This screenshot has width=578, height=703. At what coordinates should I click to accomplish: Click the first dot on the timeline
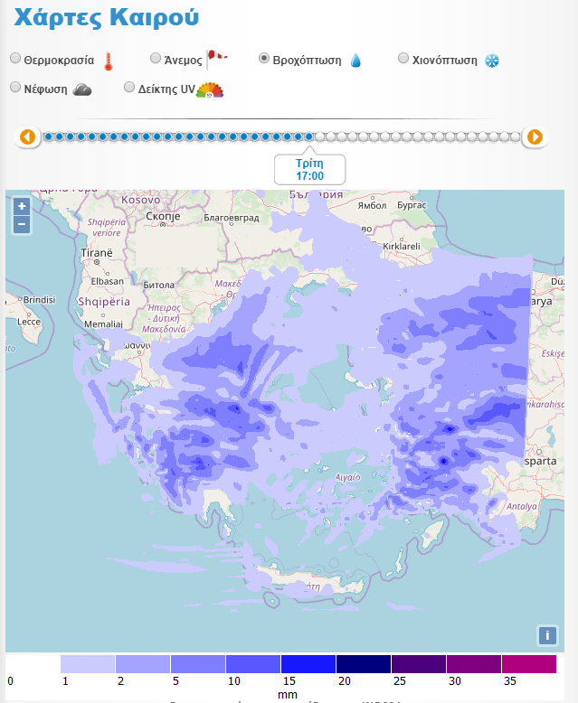tap(48, 136)
